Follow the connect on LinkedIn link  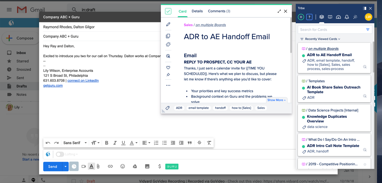[83, 80]
